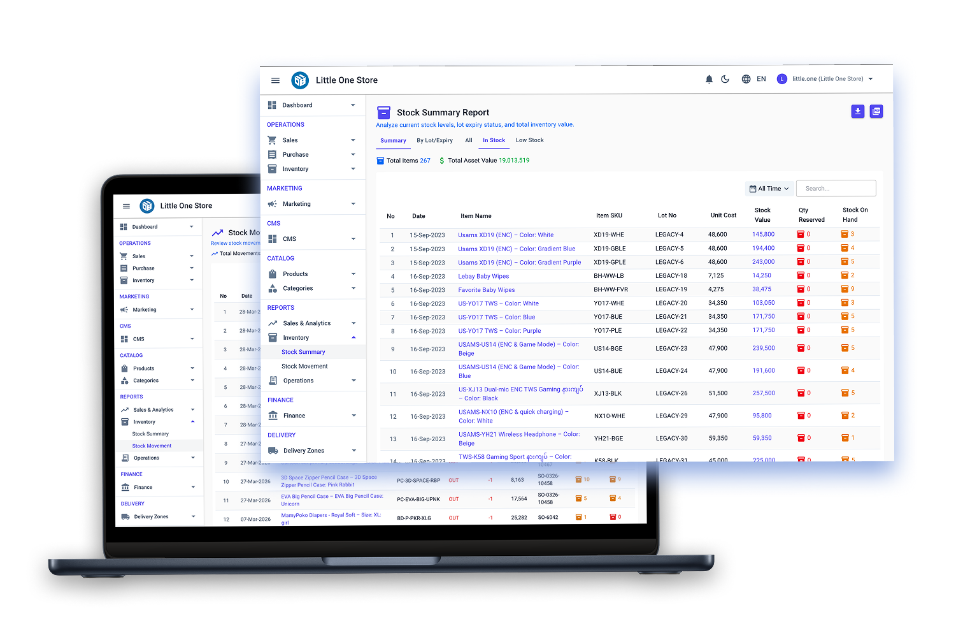Image resolution: width=963 pixels, height=626 pixels.
Task: Click inside the Search field
Action: pyautogui.click(x=836, y=188)
